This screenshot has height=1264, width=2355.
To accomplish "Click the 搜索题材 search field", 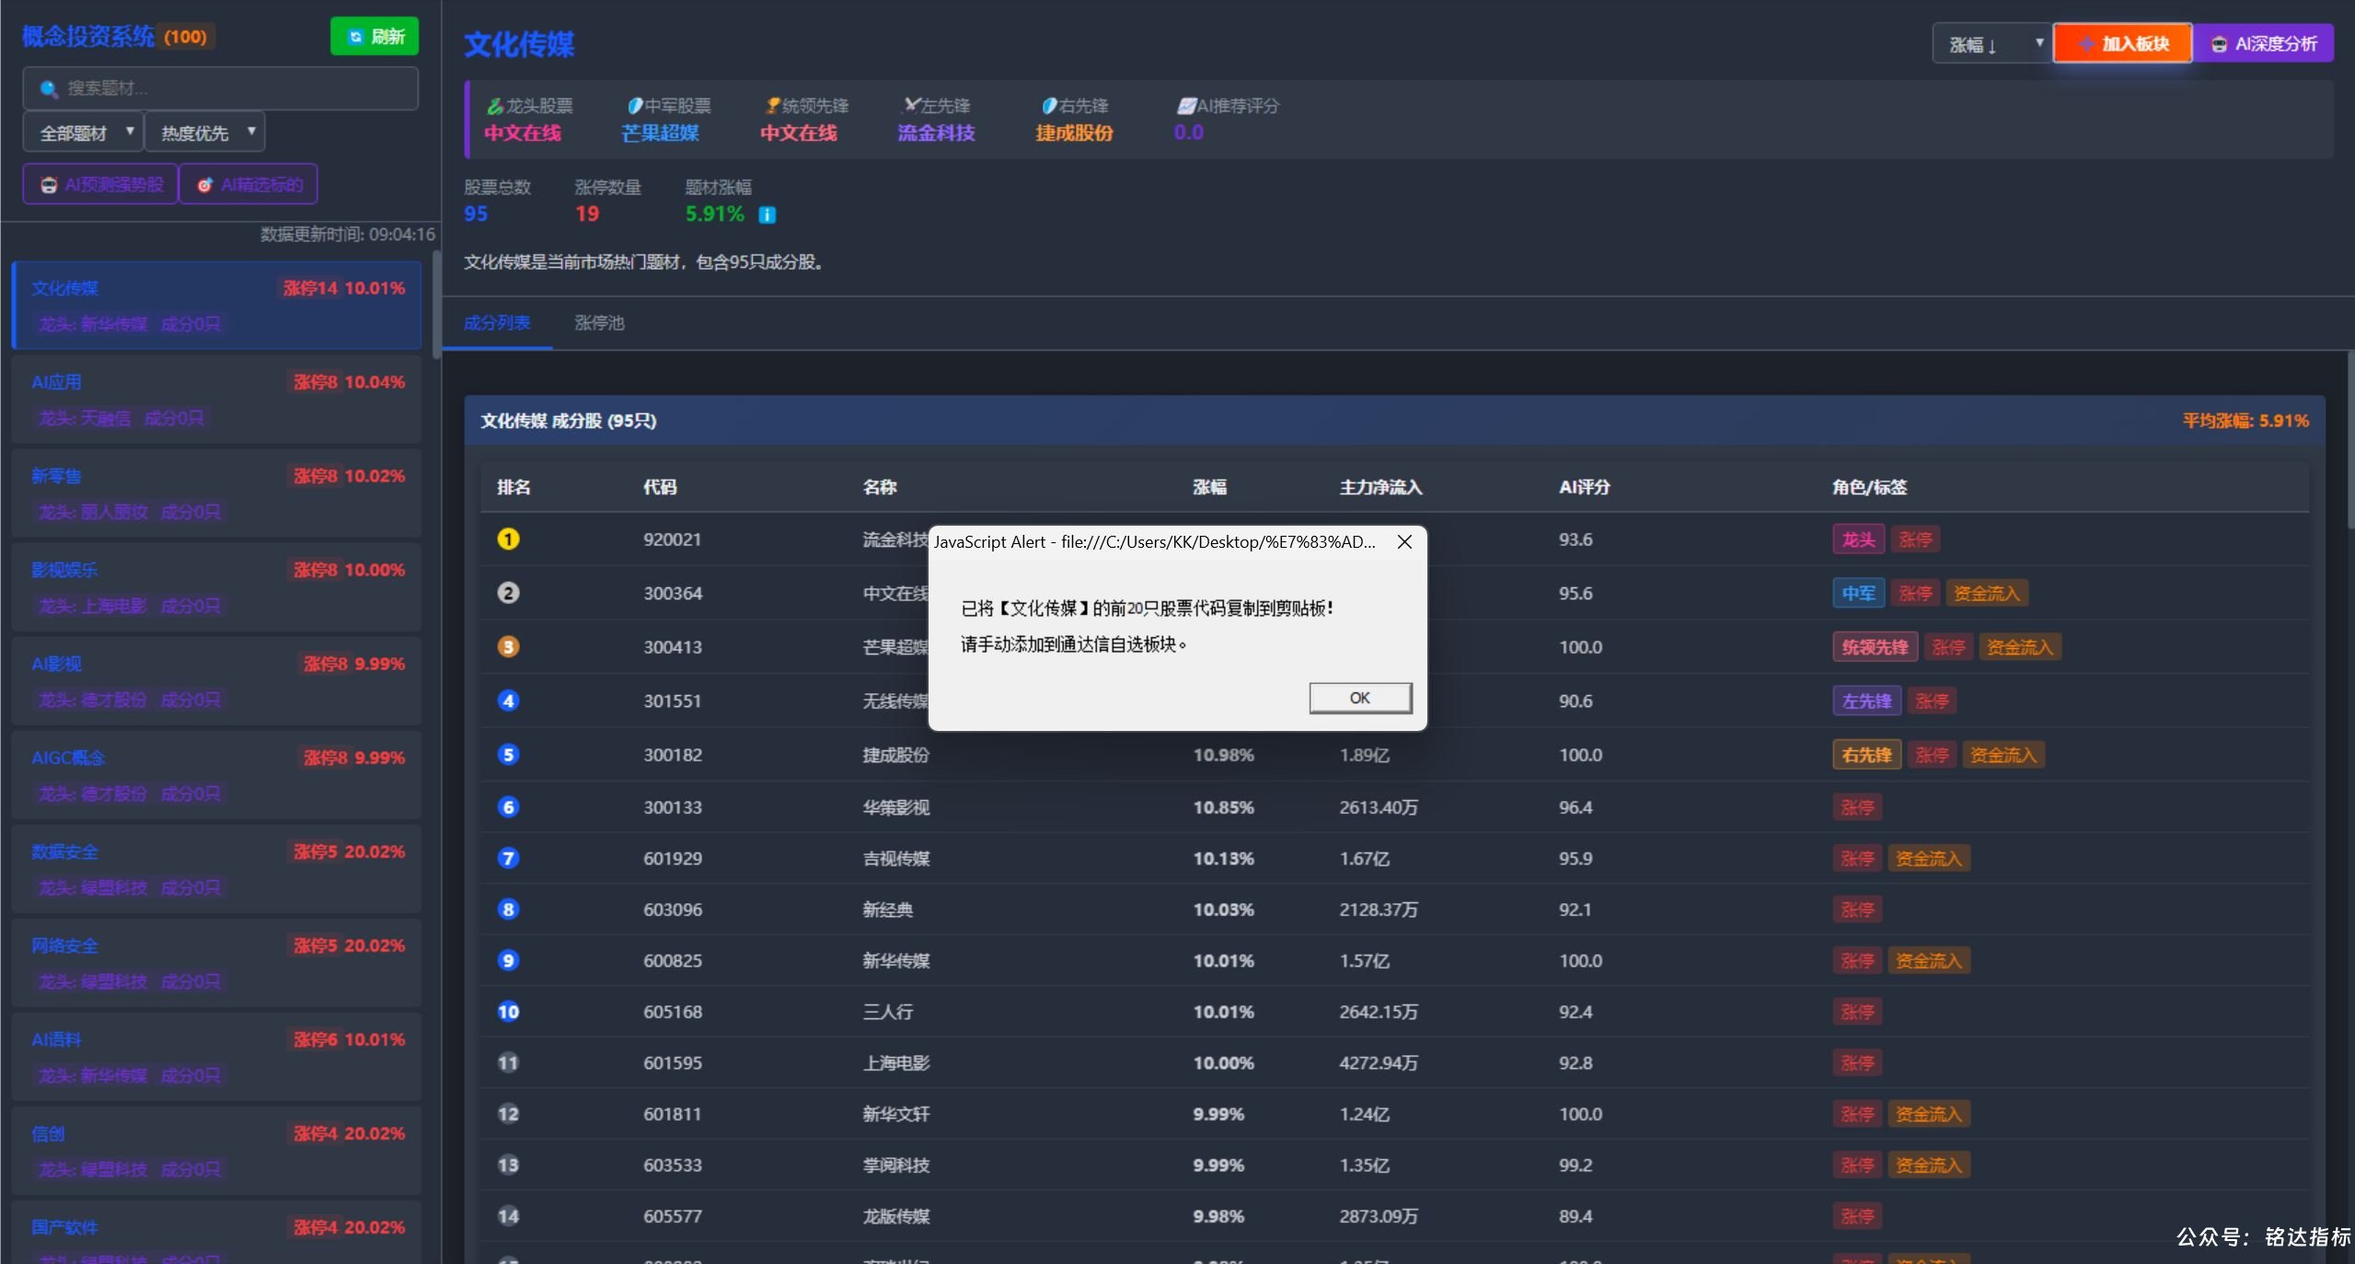I will (x=221, y=88).
